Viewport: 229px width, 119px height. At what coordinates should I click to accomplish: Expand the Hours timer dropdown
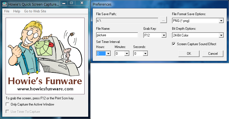point(108,54)
